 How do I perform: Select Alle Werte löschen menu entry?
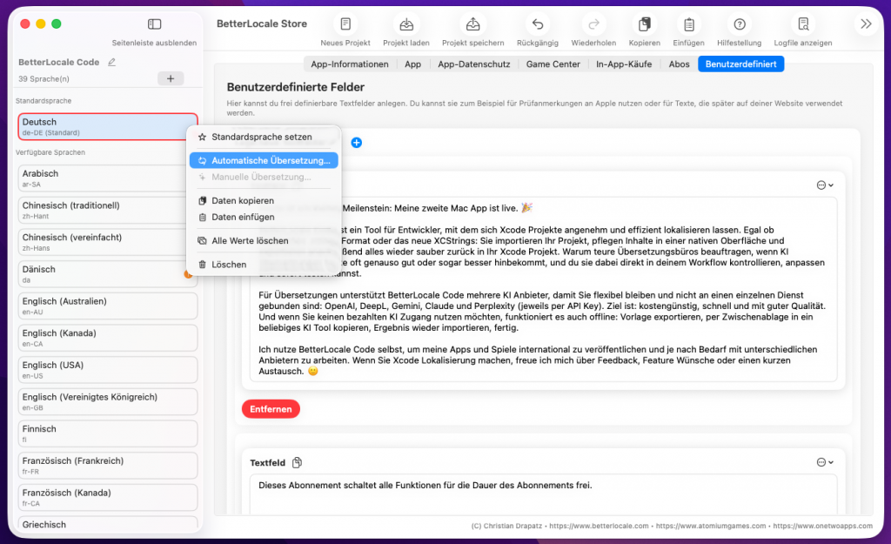(x=249, y=240)
